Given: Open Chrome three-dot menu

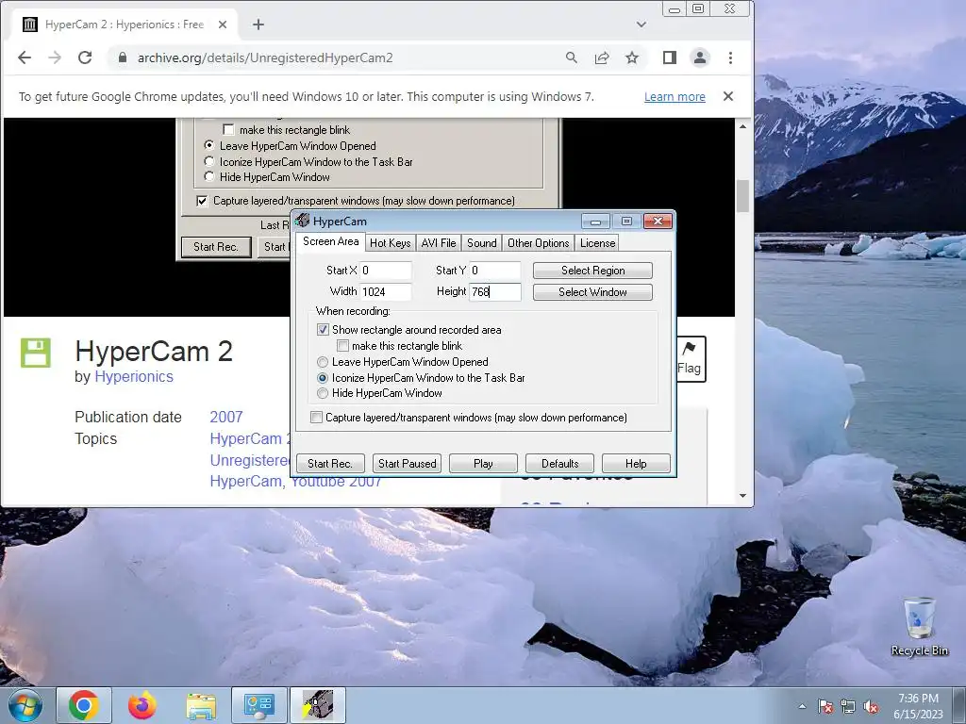Looking at the screenshot, I should coord(731,58).
